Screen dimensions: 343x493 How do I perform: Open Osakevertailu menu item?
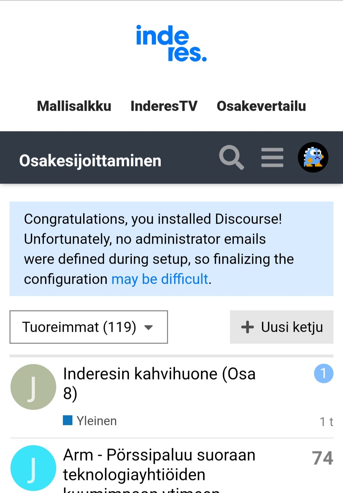(x=261, y=106)
